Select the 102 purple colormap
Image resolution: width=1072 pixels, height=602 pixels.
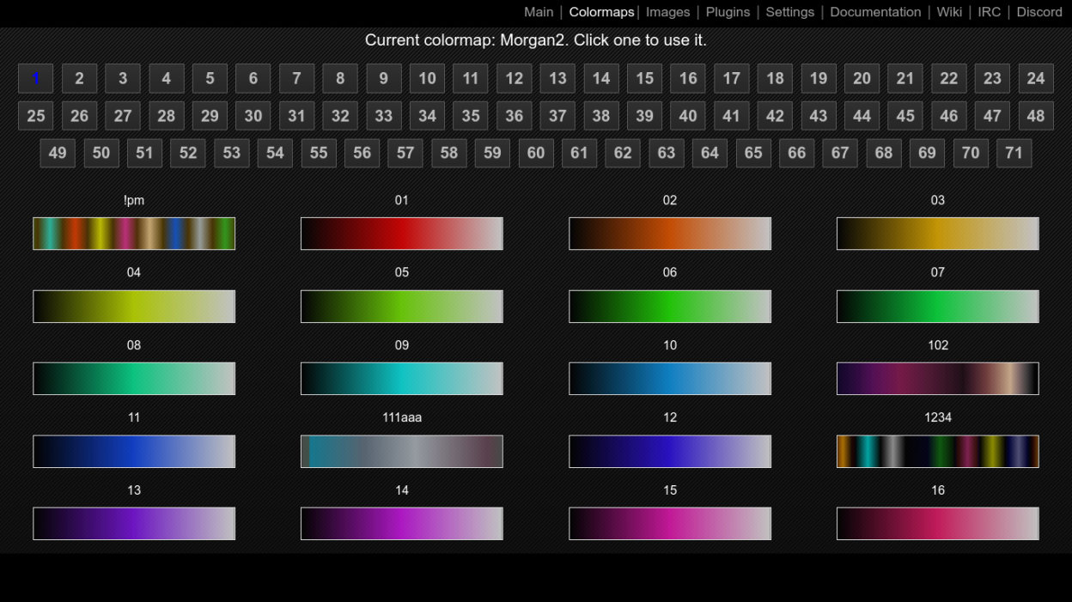[937, 379]
